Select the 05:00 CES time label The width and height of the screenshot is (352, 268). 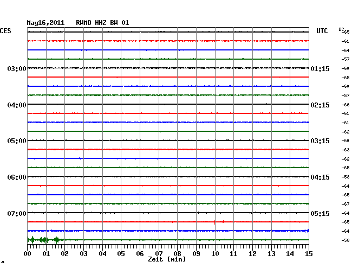point(17,141)
